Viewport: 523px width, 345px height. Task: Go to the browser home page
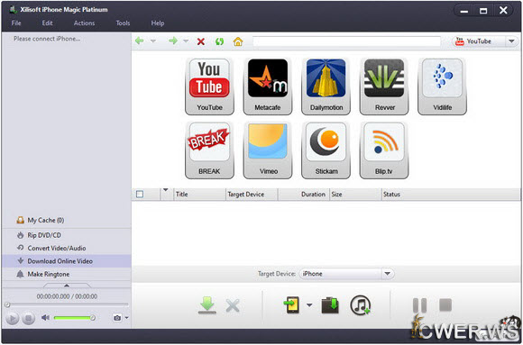tap(238, 41)
